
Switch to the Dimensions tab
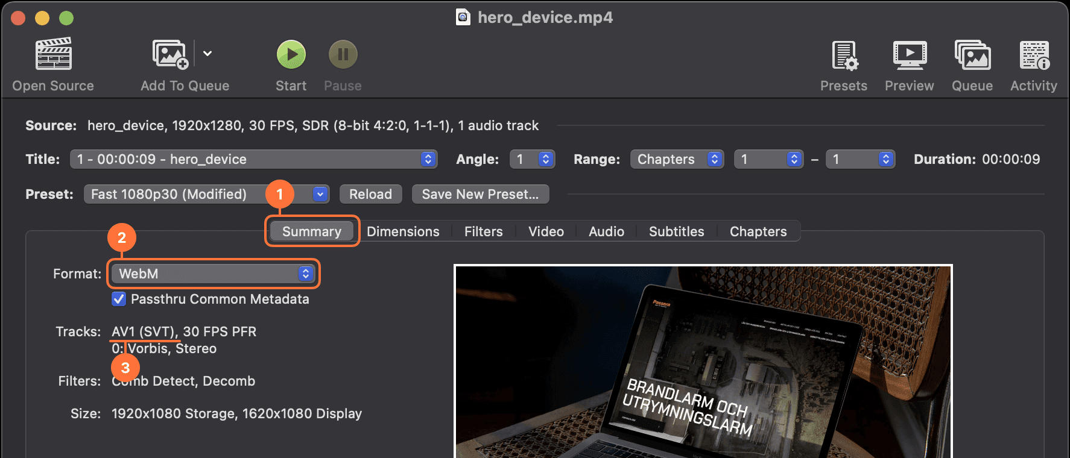403,231
